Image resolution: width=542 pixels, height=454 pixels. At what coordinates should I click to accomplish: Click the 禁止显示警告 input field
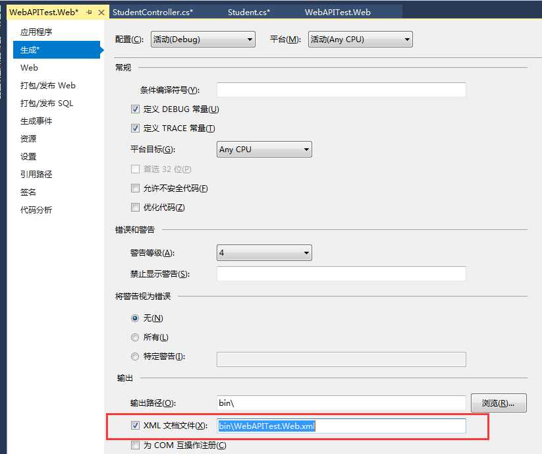click(x=341, y=274)
